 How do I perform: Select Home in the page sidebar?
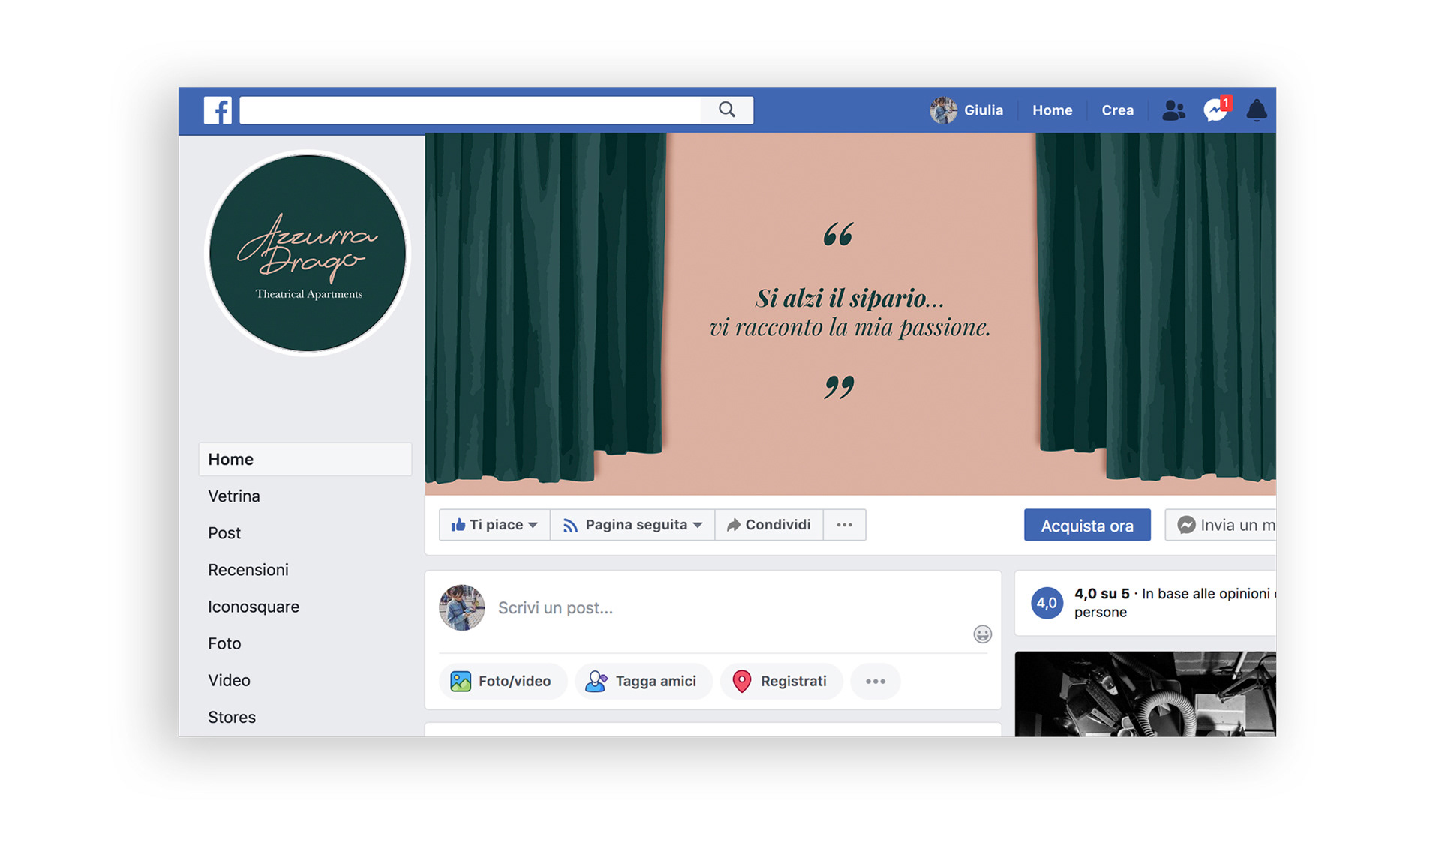tap(305, 459)
